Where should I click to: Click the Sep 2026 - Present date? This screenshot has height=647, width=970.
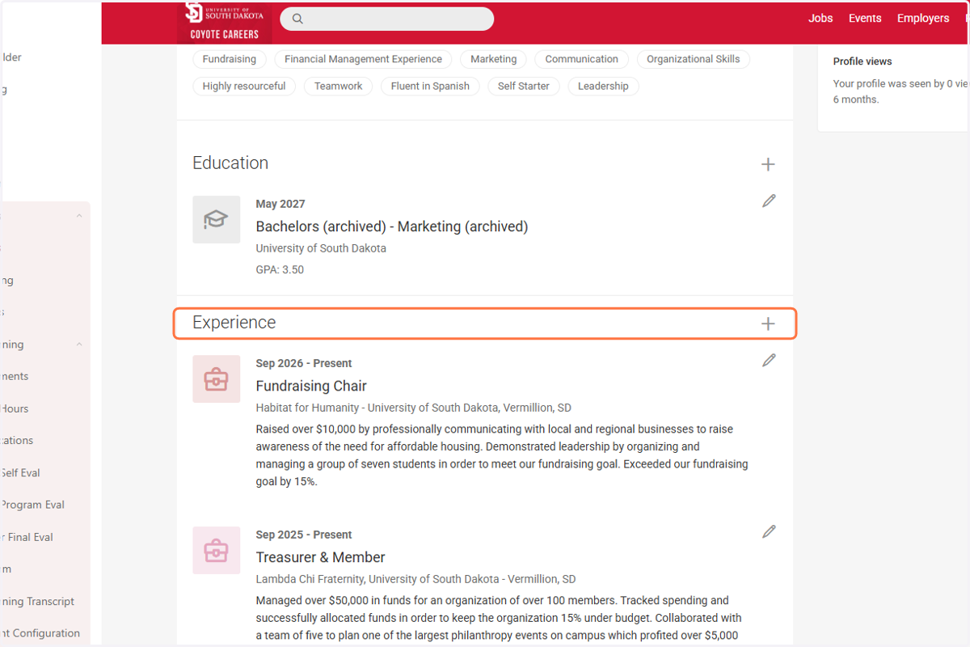tap(304, 363)
